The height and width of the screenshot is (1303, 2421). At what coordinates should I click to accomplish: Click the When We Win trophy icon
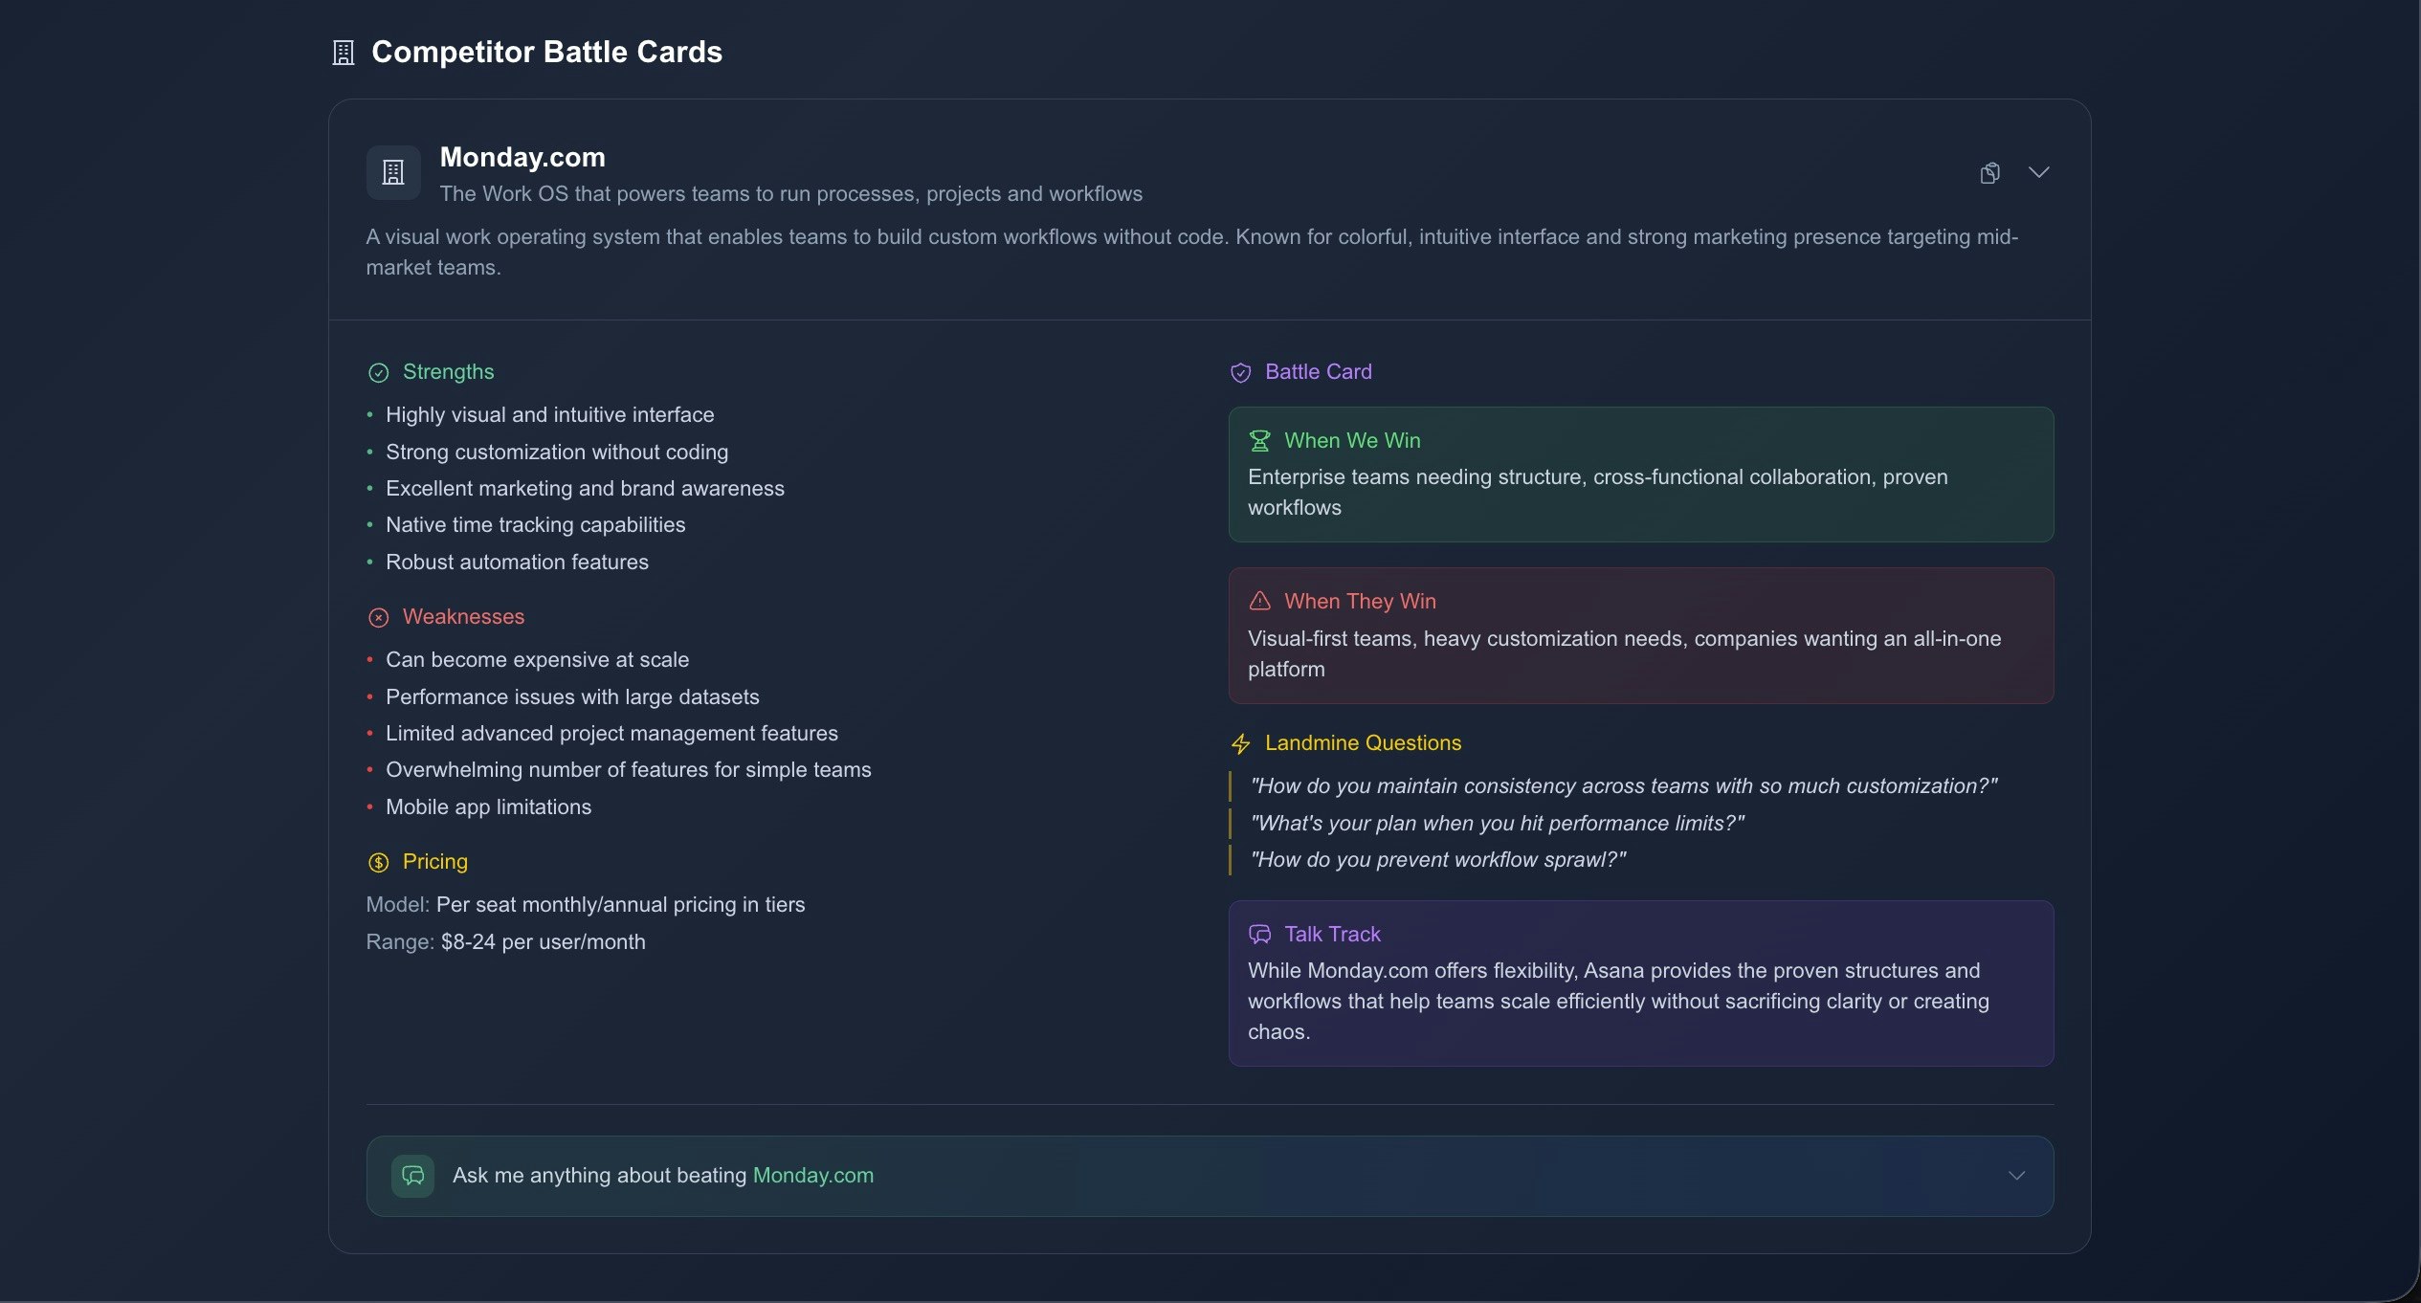click(1259, 440)
